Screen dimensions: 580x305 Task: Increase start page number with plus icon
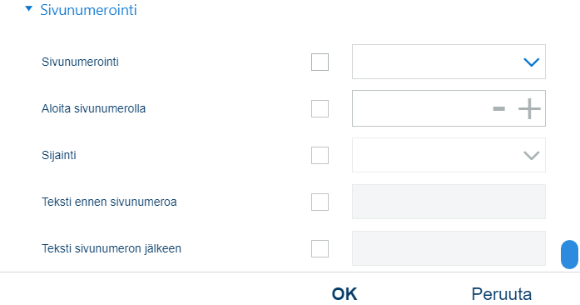529,108
